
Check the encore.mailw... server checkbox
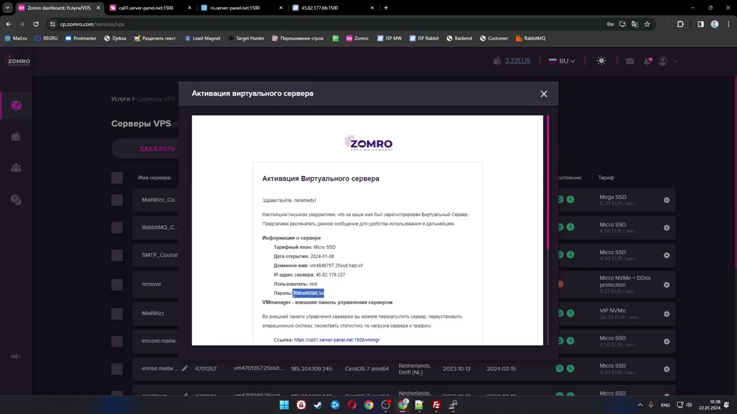click(117, 341)
